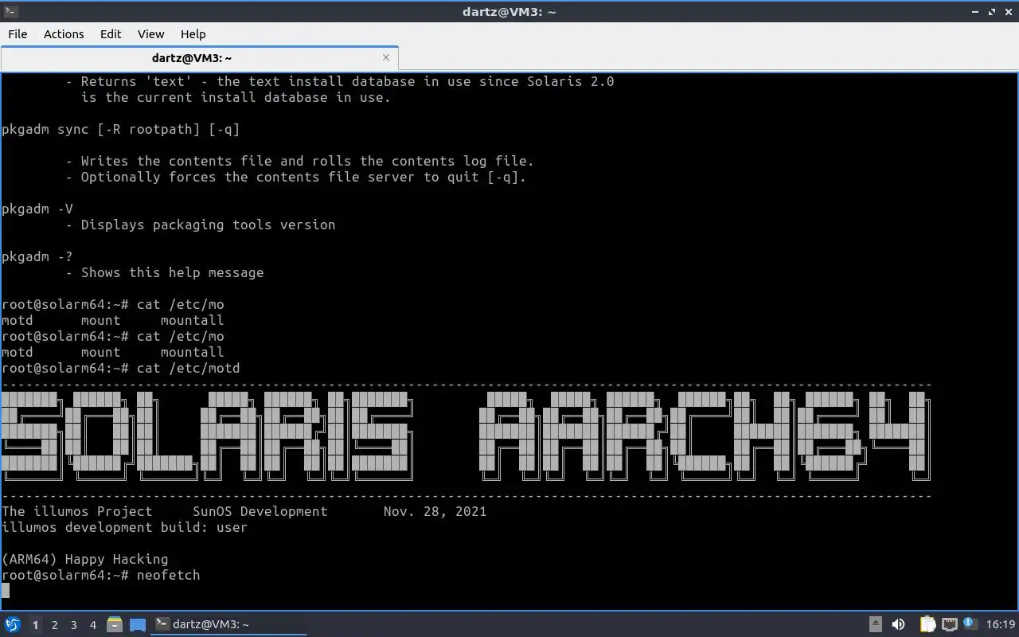
Task: Click the 'pkgadm sync [-R rootpath] [-q]' line
Action: coord(120,129)
